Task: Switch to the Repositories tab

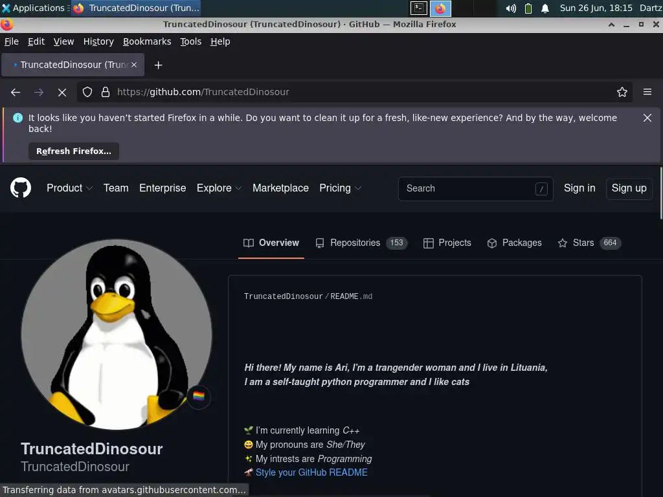Action: 361,243
